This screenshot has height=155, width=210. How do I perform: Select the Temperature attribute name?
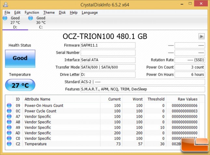[35, 144]
